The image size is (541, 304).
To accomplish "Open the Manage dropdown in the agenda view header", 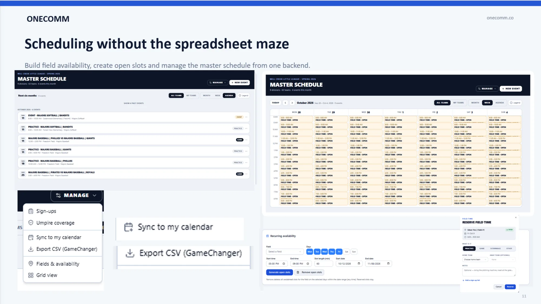I will (x=217, y=82).
